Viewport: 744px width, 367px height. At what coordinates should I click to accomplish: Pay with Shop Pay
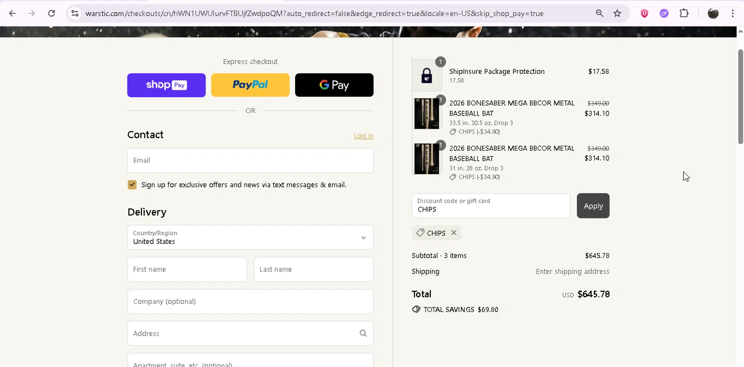[166, 85]
